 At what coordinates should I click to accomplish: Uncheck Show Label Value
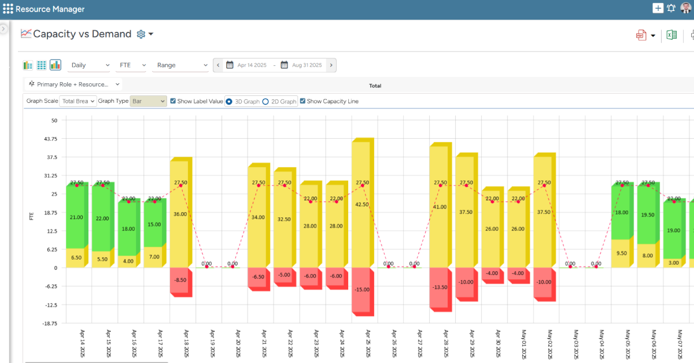[172, 101]
